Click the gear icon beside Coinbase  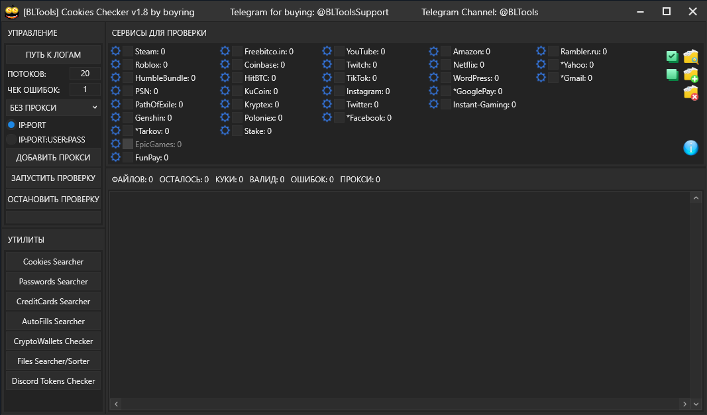(225, 64)
